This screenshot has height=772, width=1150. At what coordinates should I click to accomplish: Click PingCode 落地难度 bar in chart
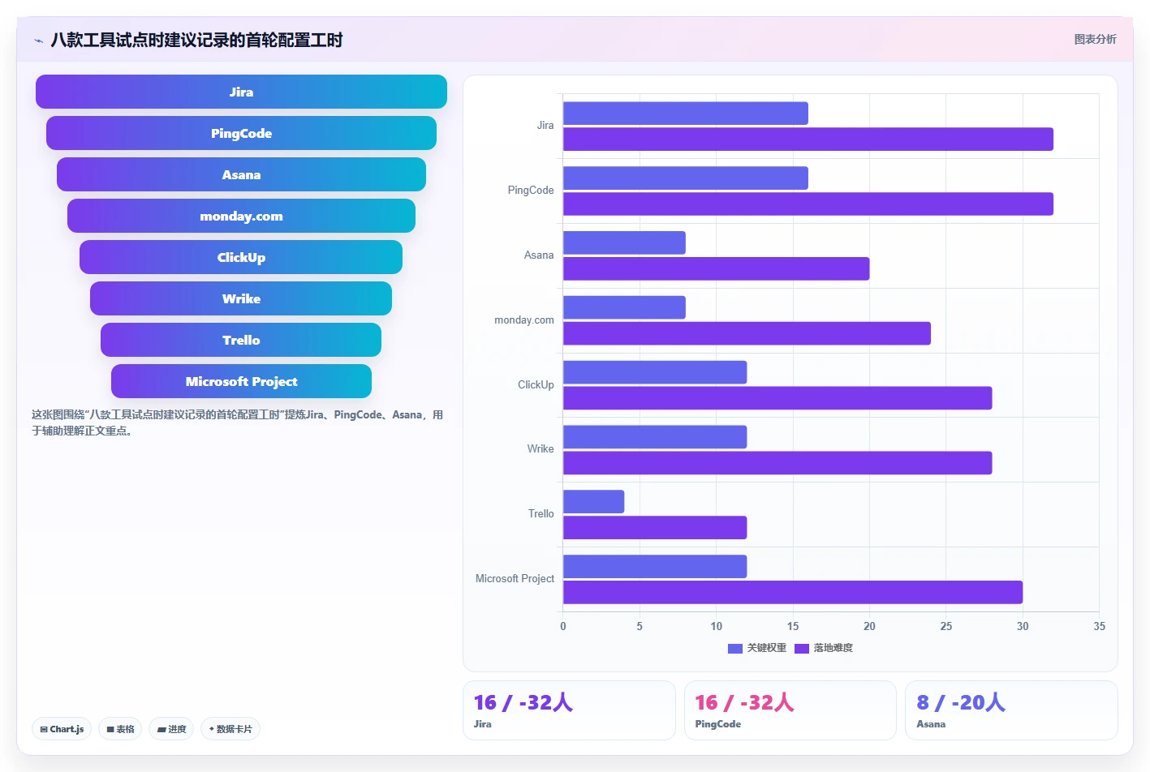click(808, 204)
